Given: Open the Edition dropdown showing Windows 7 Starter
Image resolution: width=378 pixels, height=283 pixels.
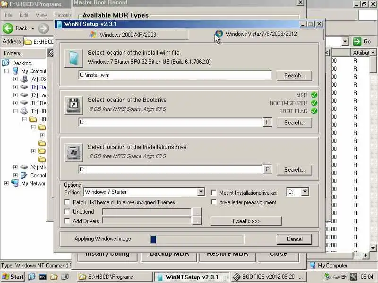Looking at the screenshot, I should [201, 192].
